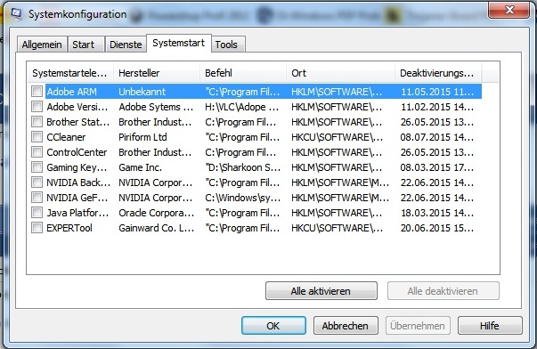This screenshot has width=537, height=349.
Task: Open Hilfe button
Action: point(490,325)
